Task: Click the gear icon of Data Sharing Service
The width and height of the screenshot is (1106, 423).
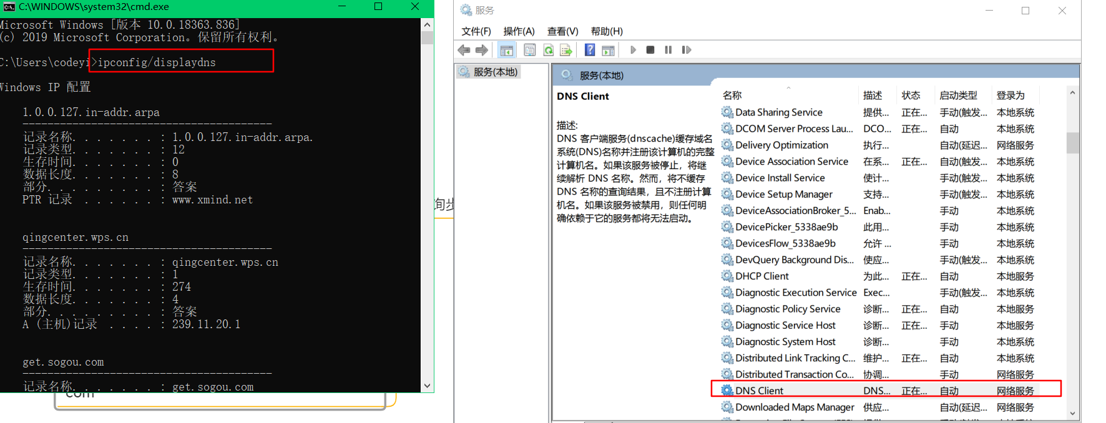Action: (x=727, y=112)
